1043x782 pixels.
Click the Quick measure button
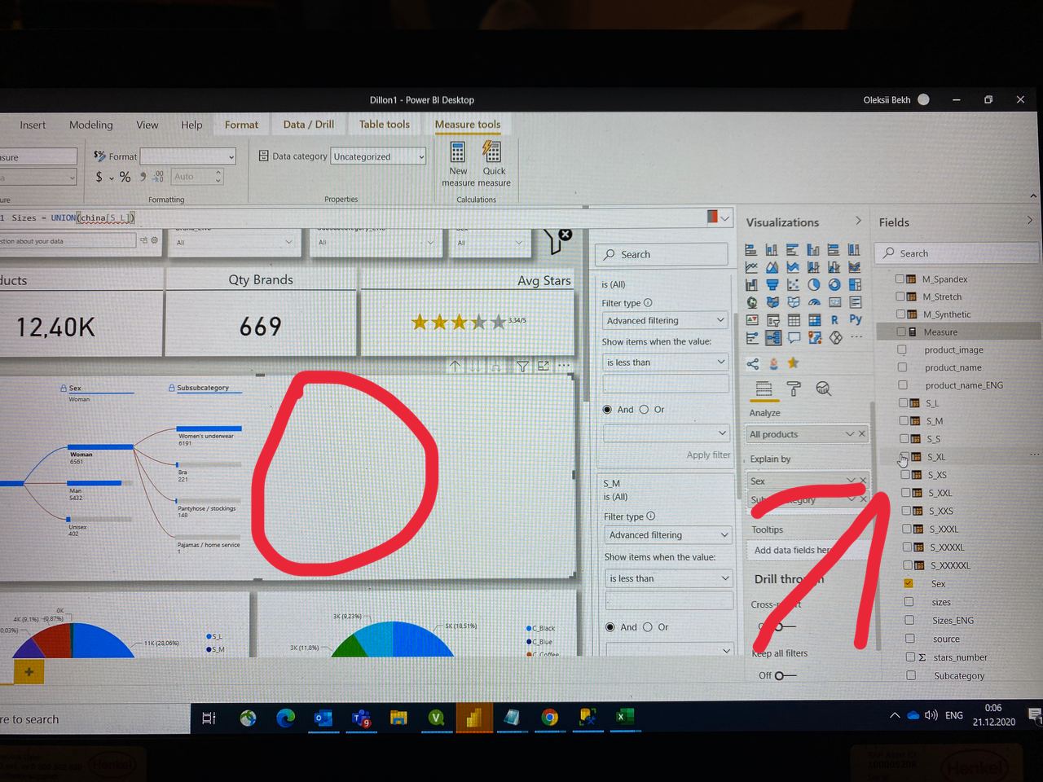point(494,163)
